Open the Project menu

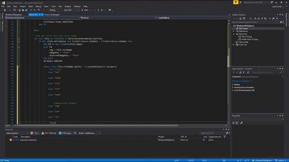[x=23, y=6]
